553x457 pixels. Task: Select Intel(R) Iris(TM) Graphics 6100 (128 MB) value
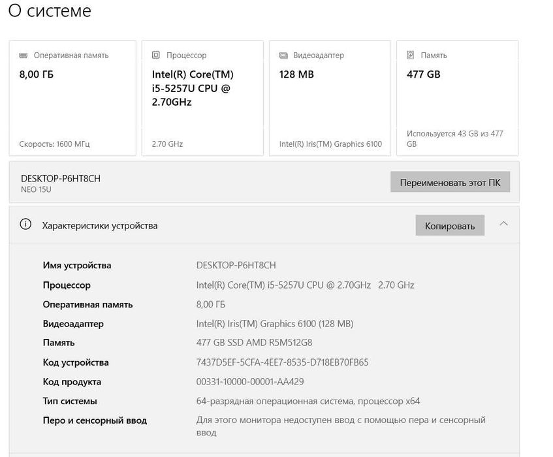click(275, 324)
